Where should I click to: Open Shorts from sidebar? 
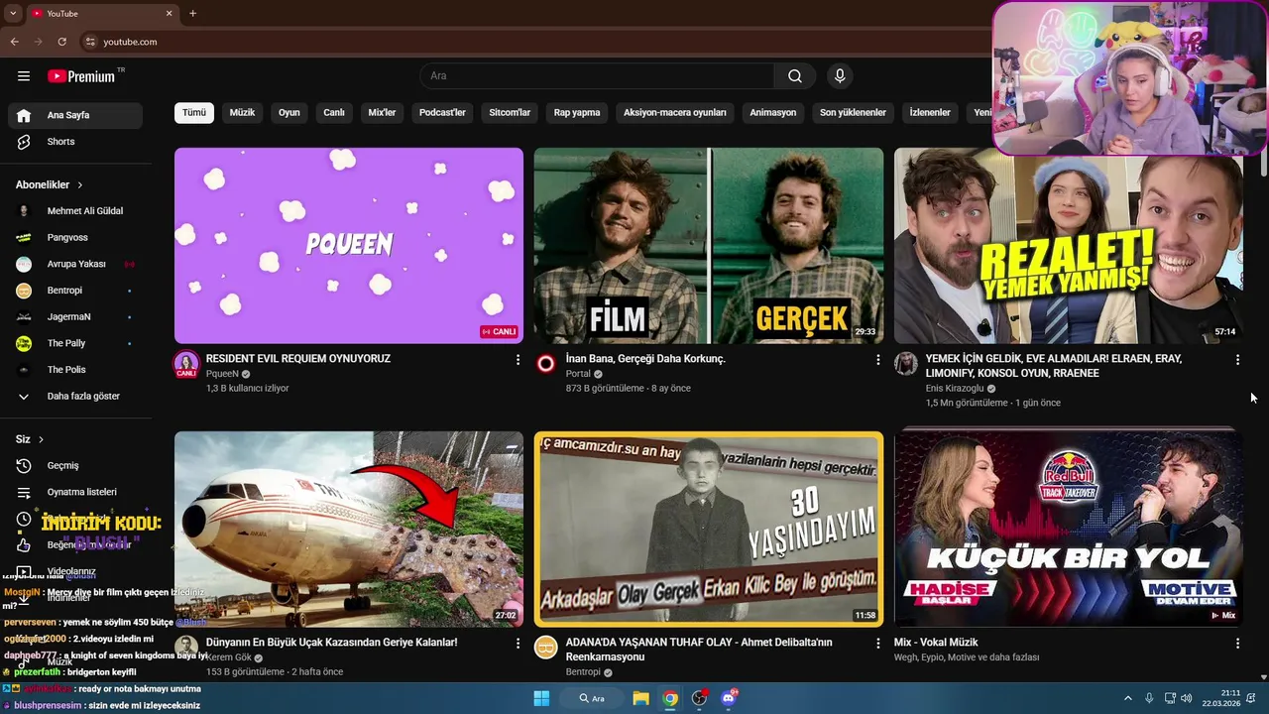[75, 142]
